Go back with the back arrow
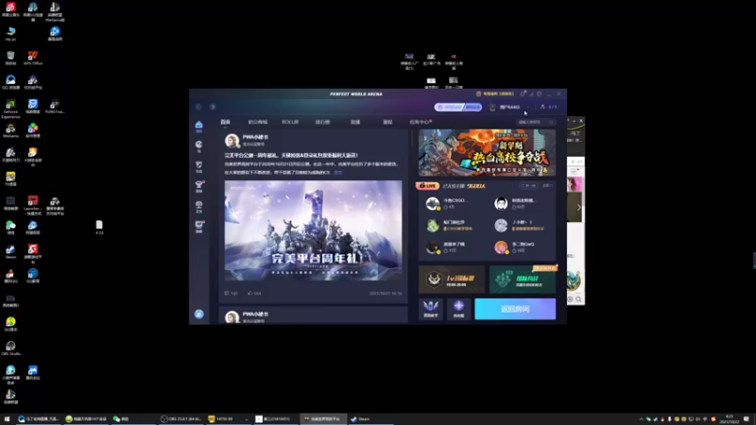Image resolution: width=756 pixels, height=425 pixels. pos(198,107)
